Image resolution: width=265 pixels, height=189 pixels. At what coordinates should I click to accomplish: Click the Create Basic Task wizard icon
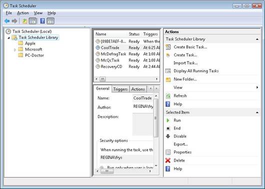point(168,47)
